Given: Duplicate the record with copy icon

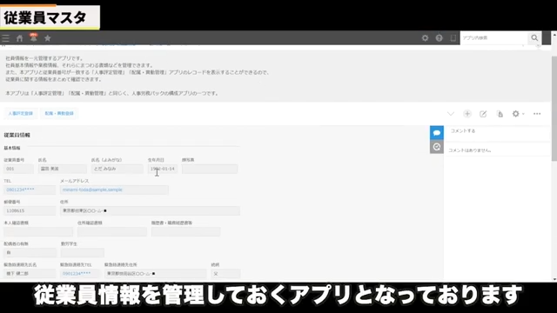Looking at the screenshot, I should pyautogui.click(x=500, y=114).
